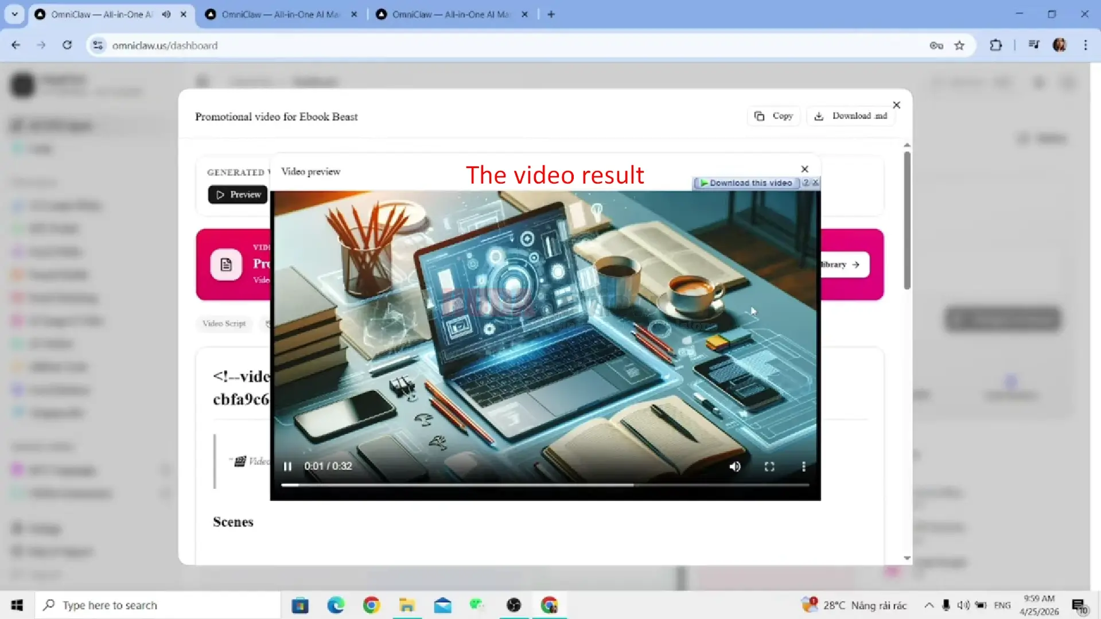Open the Extensions puzzle icon
Viewport: 1101px width, 619px height.
996,45
